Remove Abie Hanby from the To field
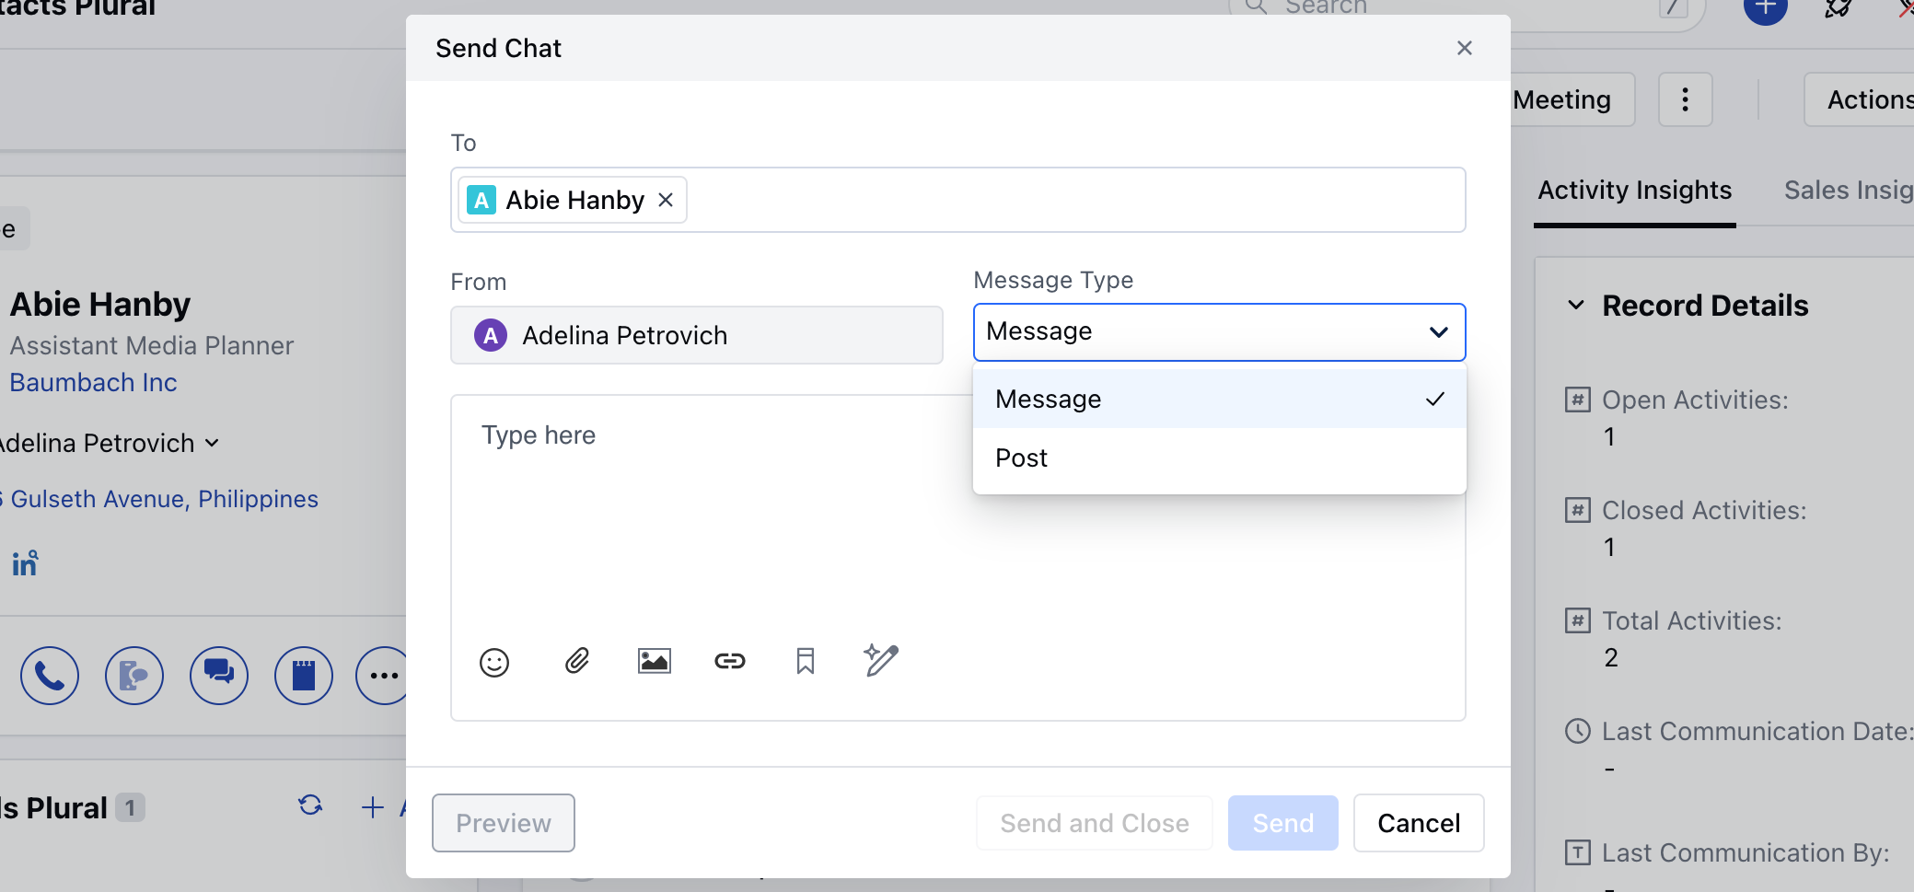The width and height of the screenshot is (1914, 892). tap(666, 199)
